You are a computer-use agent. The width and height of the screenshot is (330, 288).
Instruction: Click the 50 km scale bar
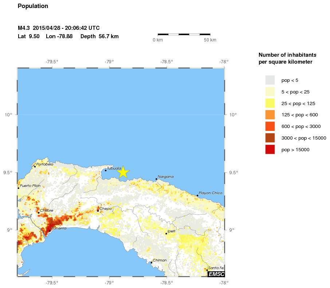tap(184, 34)
